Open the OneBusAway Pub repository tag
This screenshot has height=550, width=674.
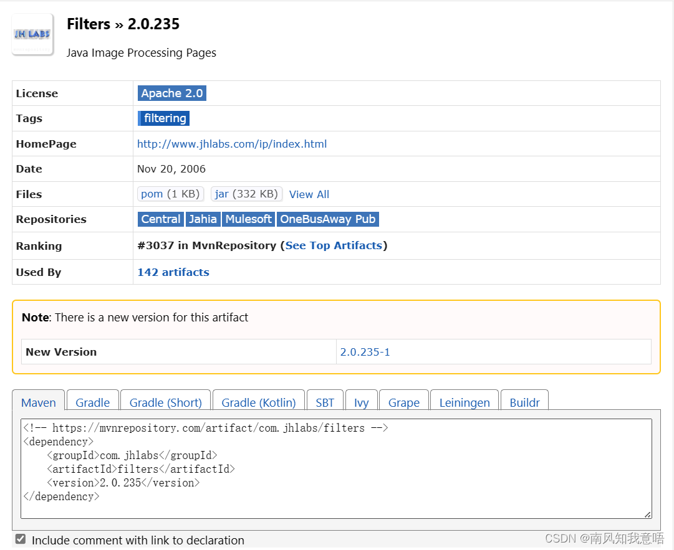pos(327,219)
